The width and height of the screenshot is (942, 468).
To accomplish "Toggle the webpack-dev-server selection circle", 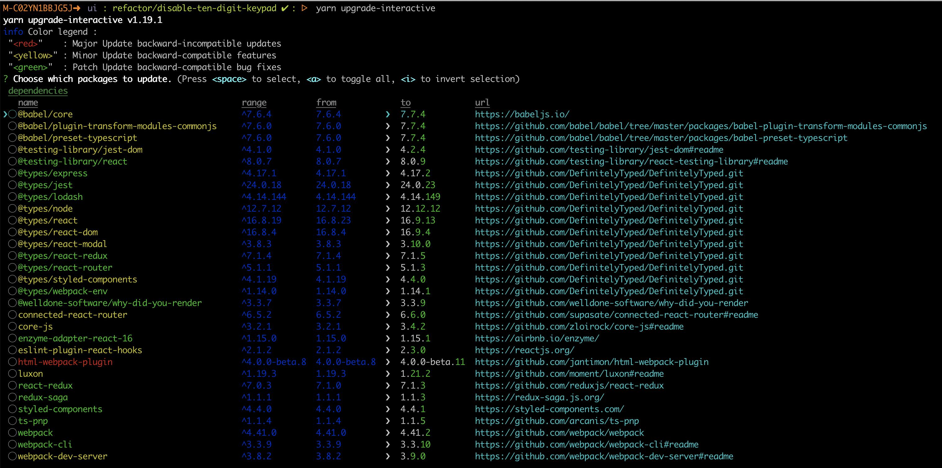I will pos(12,456).
